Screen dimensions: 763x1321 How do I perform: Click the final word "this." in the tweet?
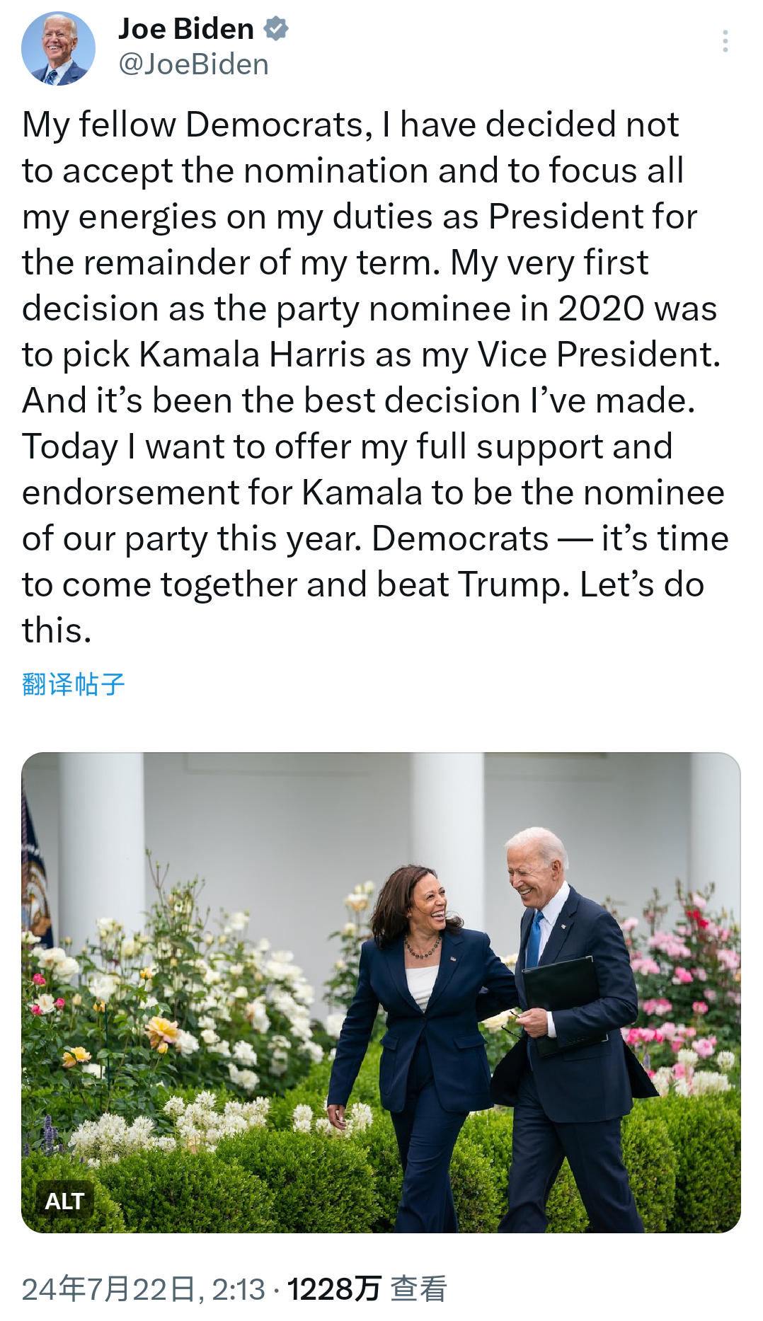click(x=57, y=630)
